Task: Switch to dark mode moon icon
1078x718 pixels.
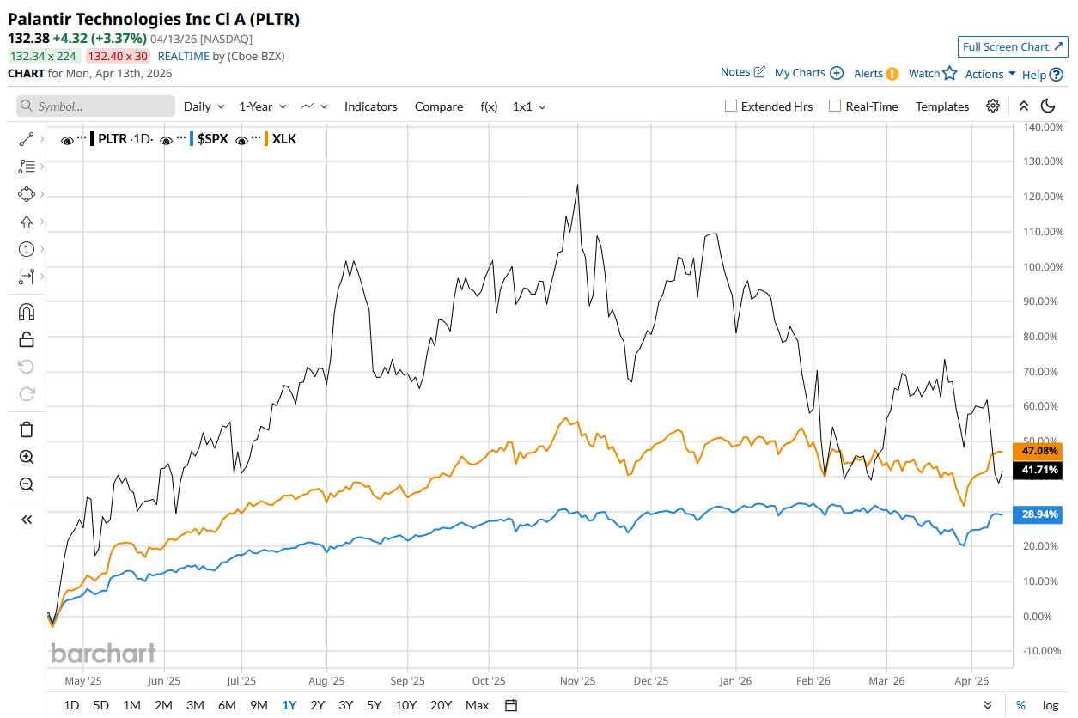Action: pyautogui.click(x=1048, y=106)
